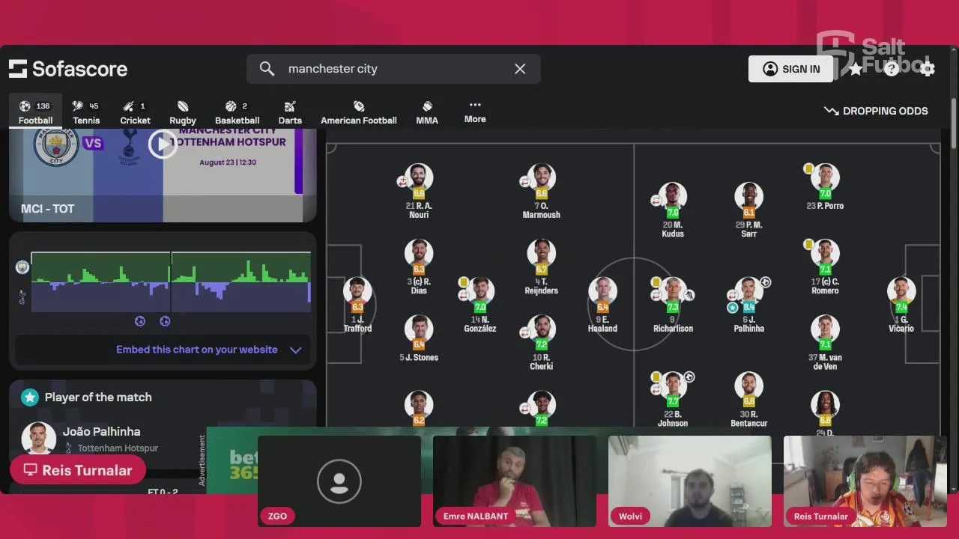Open the settings gear icon
Viewport: 959px width, 539px height.
[x=928, y=69]
